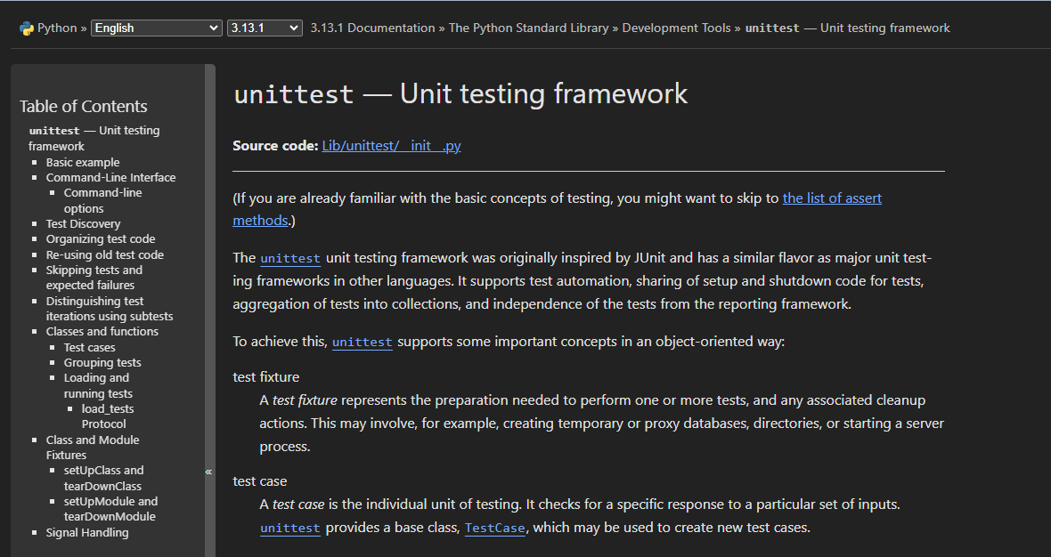Select the Development Tools breadcrumb entry

point(676,28)
